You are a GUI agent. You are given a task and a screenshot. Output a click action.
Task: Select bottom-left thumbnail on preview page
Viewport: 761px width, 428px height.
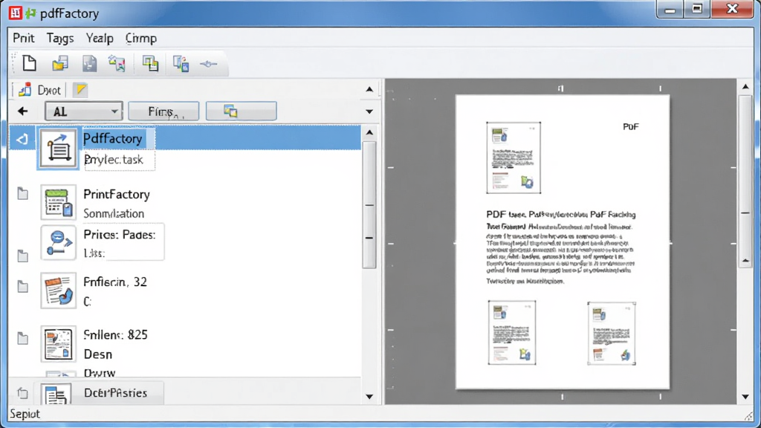[x=512, y=332]
